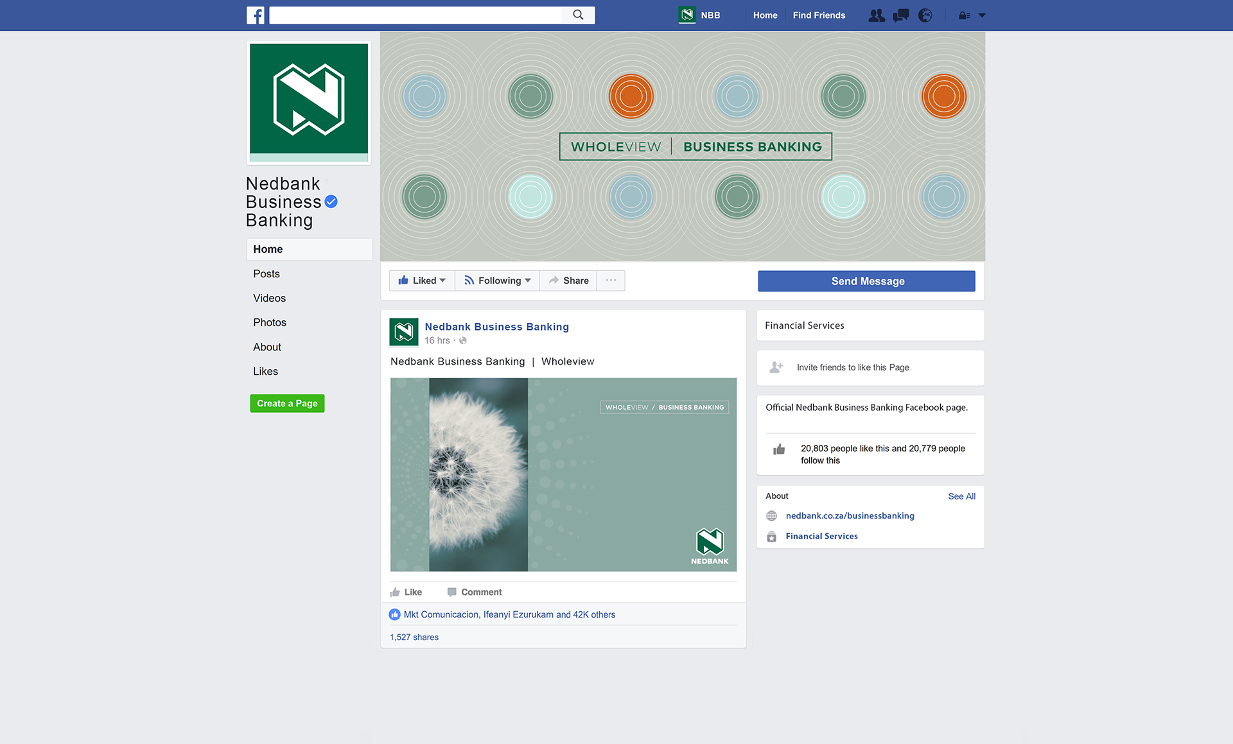Click the invite friends person icon
Screen dimensions: 1233x744
776,367
